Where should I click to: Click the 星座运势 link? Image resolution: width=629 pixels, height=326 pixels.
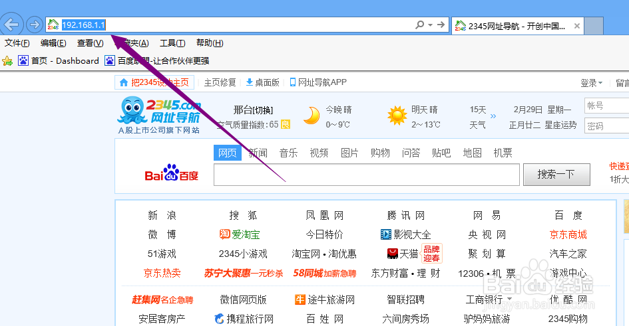point(560,125)
